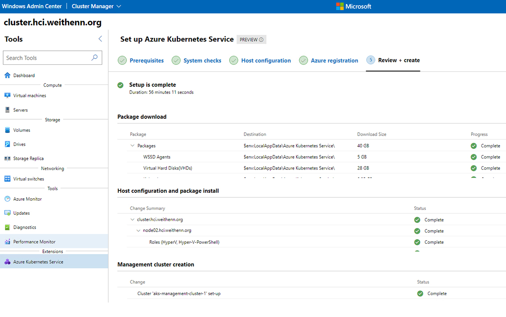The width and height of the screenshot is (506, 317).
Task: Click the search magnifier icon
Action: (94, 58)
